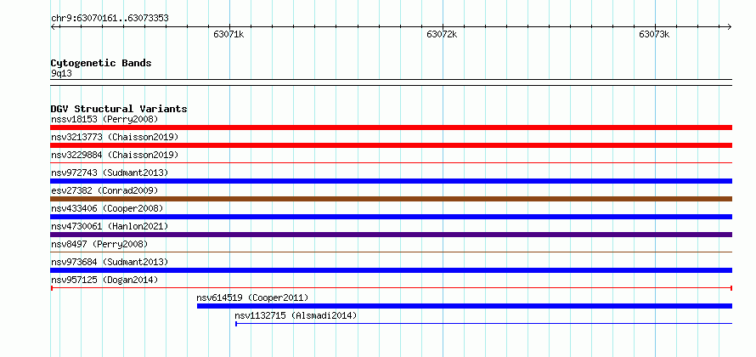Open nsv433406 (Cooper2008) variant label
The height and width of the screenshot is (357, 756).
pos(107,208)
